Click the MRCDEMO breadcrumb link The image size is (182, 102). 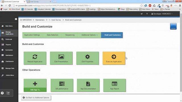point(26,20)
